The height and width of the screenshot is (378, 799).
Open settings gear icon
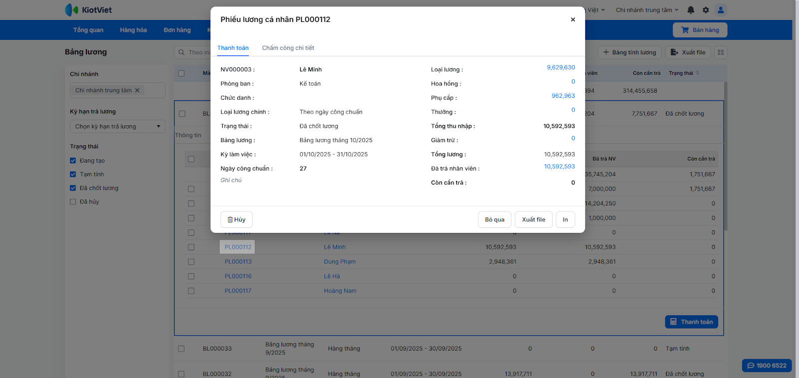click(706, 10)
